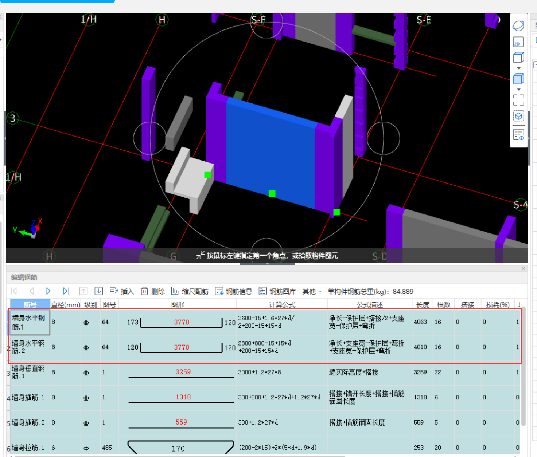Jump to the last rebar record
537x457 pixels.
pyautogui.click(x=66, y=291)
